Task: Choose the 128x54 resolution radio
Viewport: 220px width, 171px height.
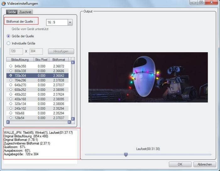Action: coord(11,118)
